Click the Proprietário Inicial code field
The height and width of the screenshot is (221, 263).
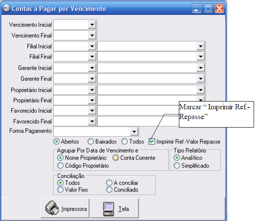click(70, 90)
